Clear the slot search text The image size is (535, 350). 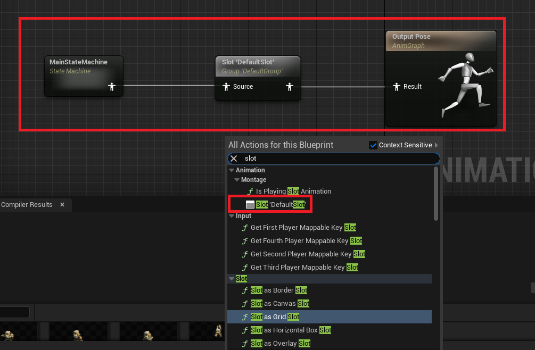234,159
